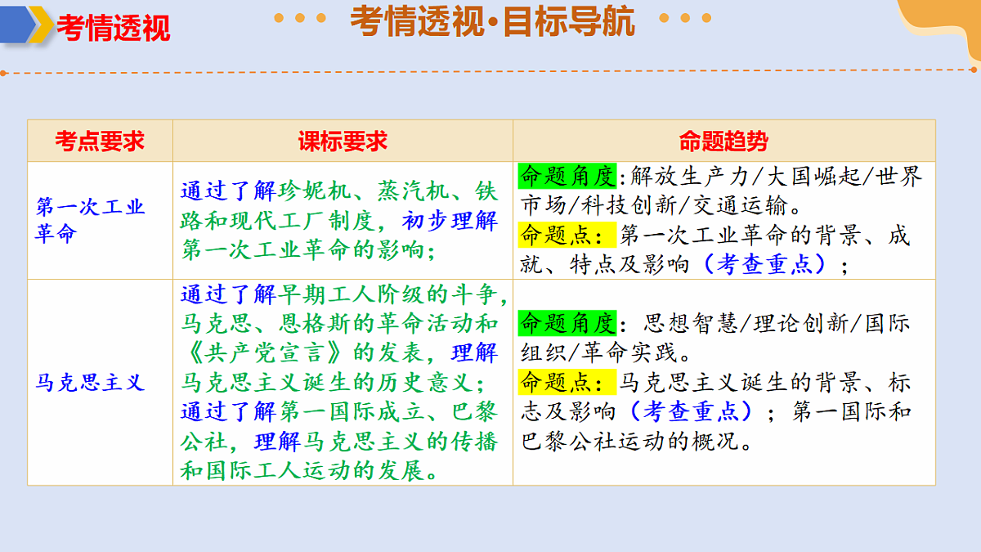Click text 通过了解珍妮机、蒸汽机、铁
Image resolution: width=981 pixels, height=552 pixels.
pos(339,192)
